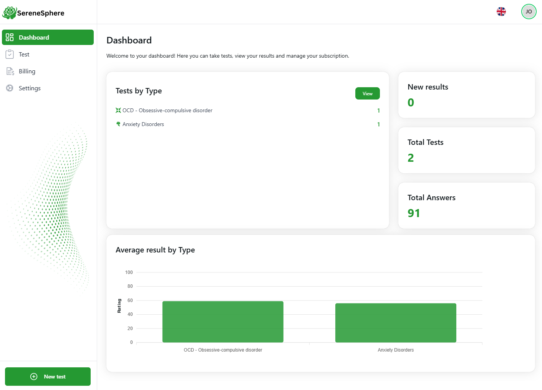Select the OCD bar in the chart
Screen dimensions: 542x390
[223, 322]
